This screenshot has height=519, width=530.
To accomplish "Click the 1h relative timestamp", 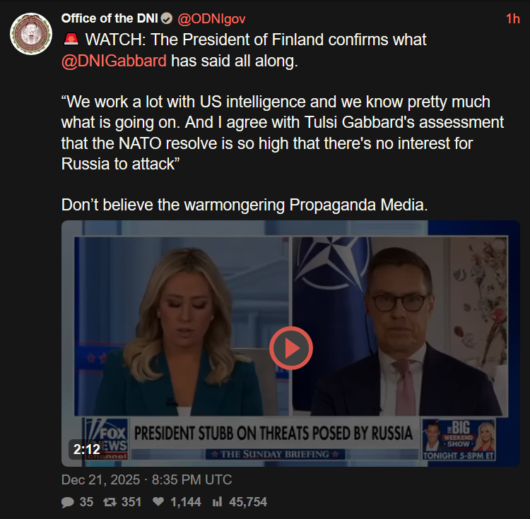I will tap(513, 19).
